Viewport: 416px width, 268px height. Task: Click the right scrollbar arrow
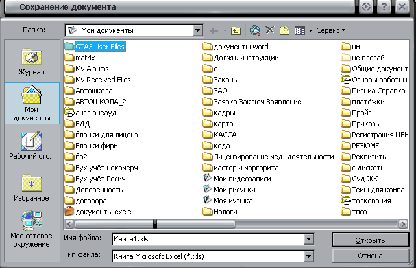403,225
